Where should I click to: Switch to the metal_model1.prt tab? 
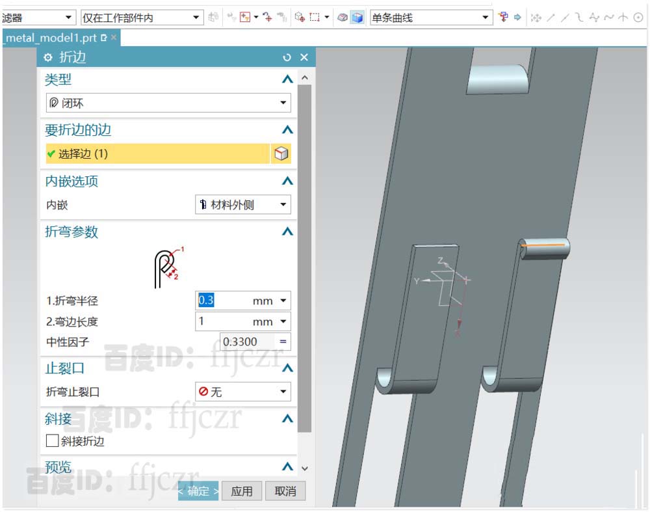[x=51, y=38]
